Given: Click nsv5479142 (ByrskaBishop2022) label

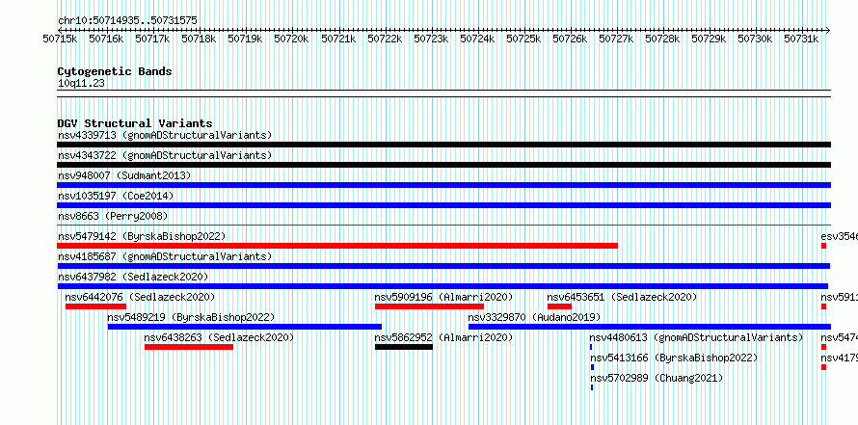Looking at the screenshot, I should coord(142,236).
